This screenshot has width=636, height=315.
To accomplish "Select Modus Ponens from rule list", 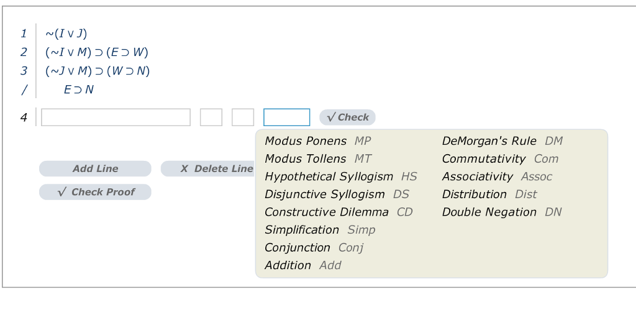I will (x=317, y=141).
